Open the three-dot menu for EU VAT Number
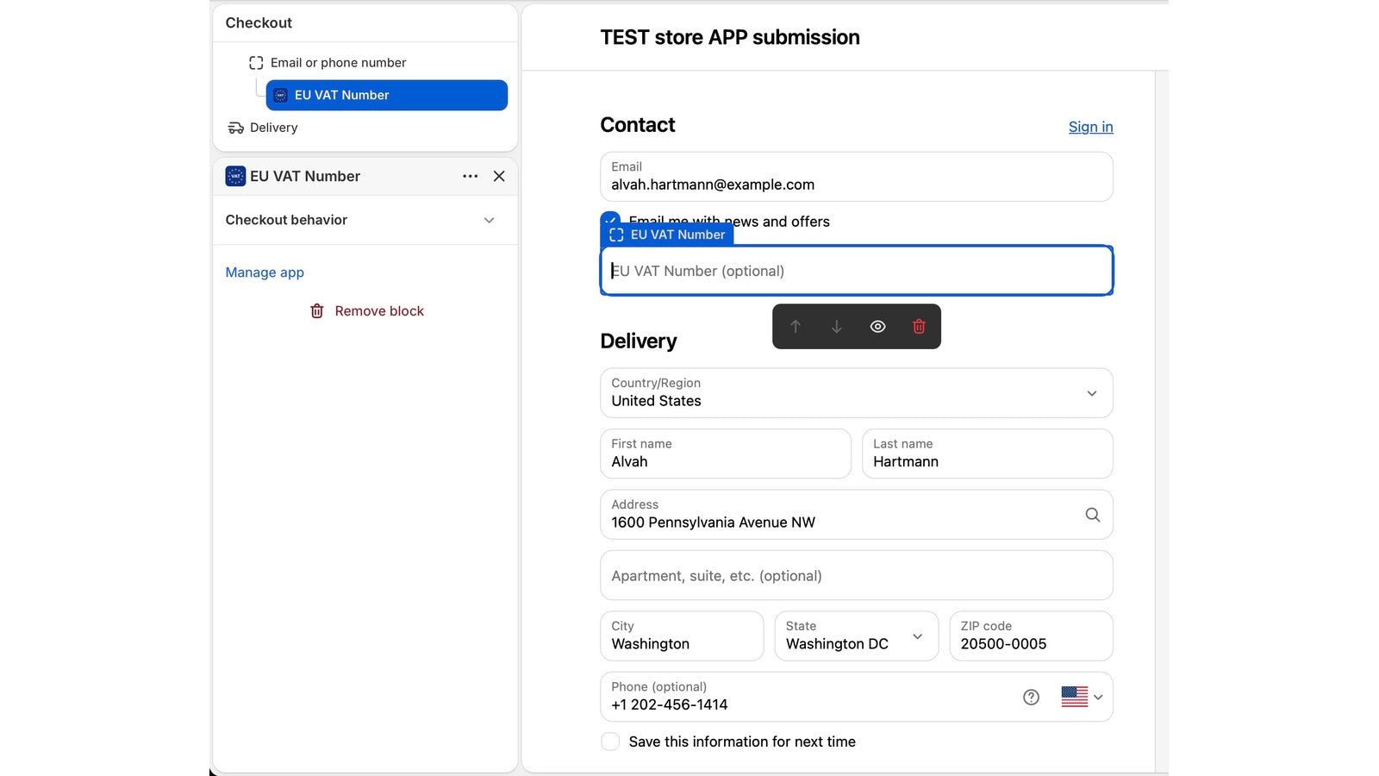This screenshot has width=1379, height=776. (470, 176)
